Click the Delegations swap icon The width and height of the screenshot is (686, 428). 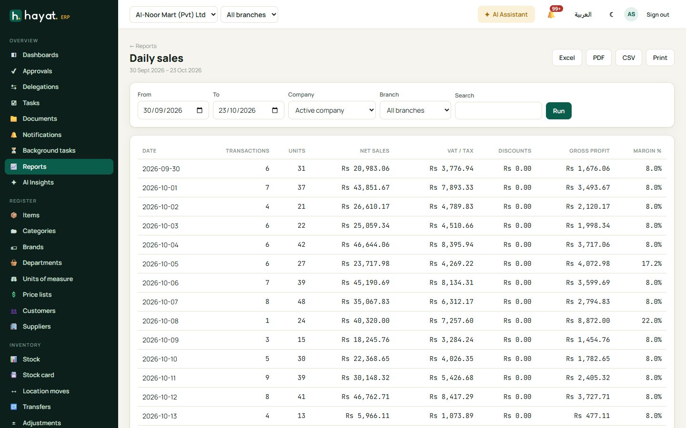tap(14, 87)
